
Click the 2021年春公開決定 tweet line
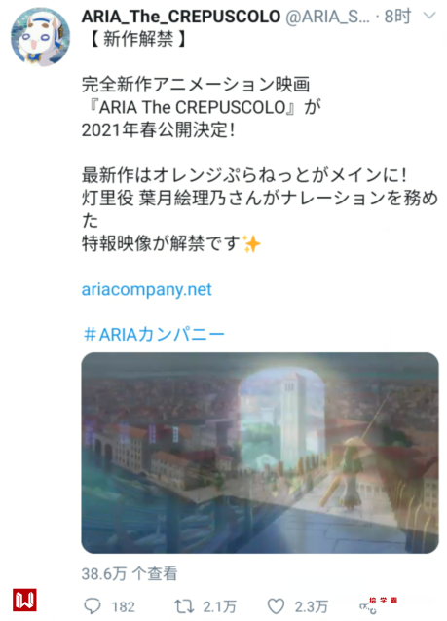tap(159, 129)
